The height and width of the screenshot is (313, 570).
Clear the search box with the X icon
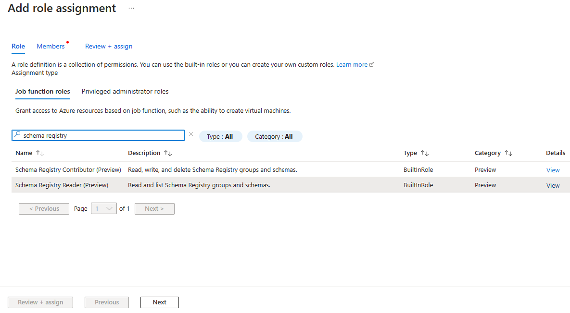click(x=191, y=134)
